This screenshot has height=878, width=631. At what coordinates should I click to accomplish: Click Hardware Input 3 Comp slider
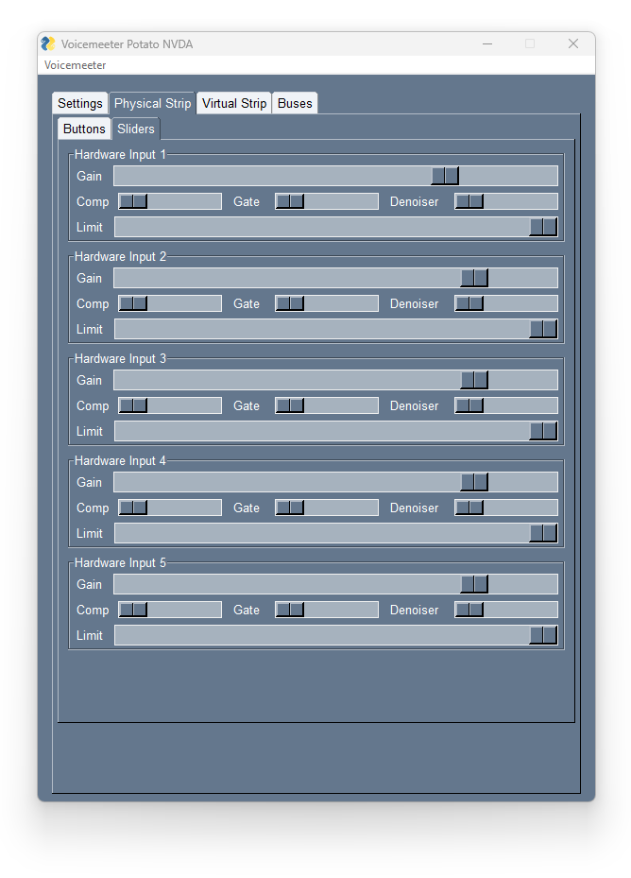(x=170, y=405)
